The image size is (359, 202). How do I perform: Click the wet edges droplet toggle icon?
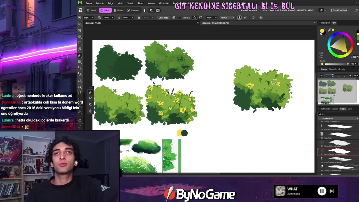click(x=240, y=17)
